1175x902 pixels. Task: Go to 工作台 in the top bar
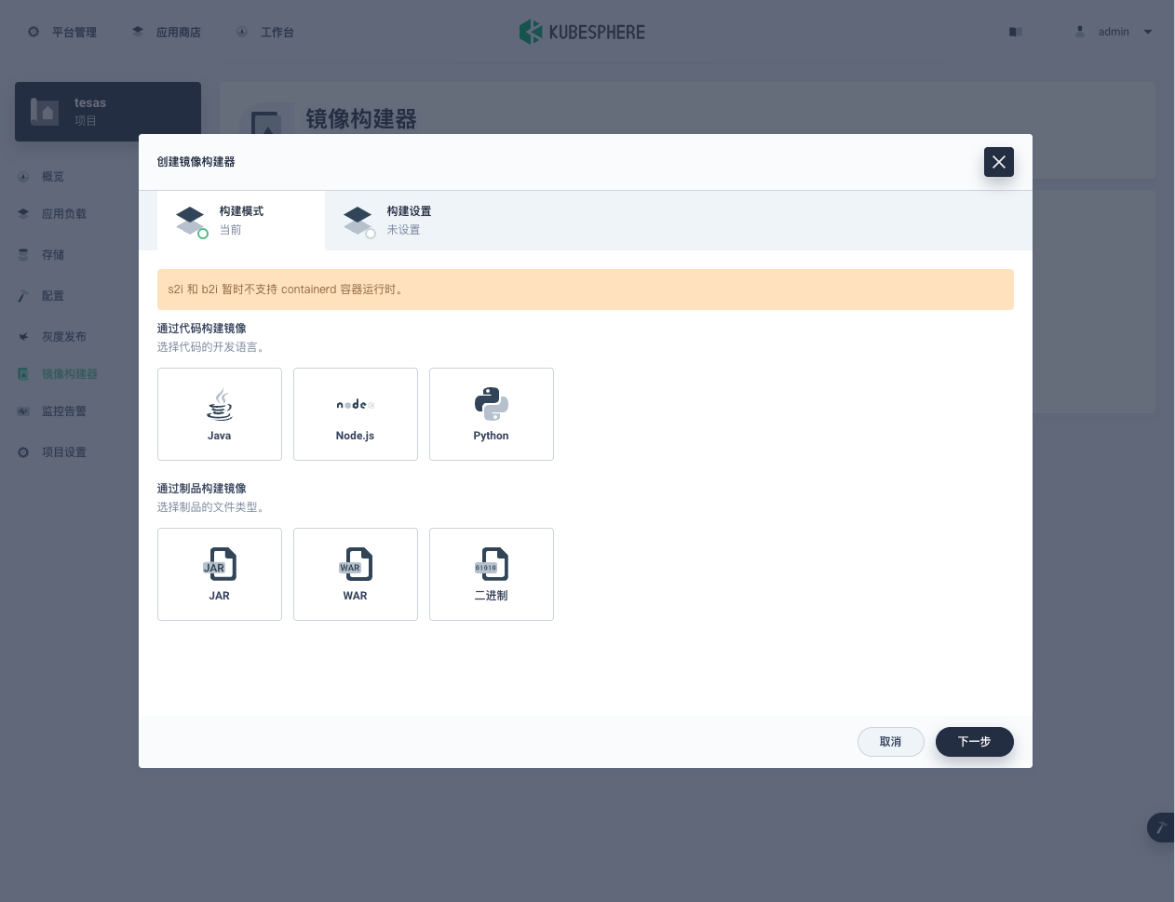265,32
